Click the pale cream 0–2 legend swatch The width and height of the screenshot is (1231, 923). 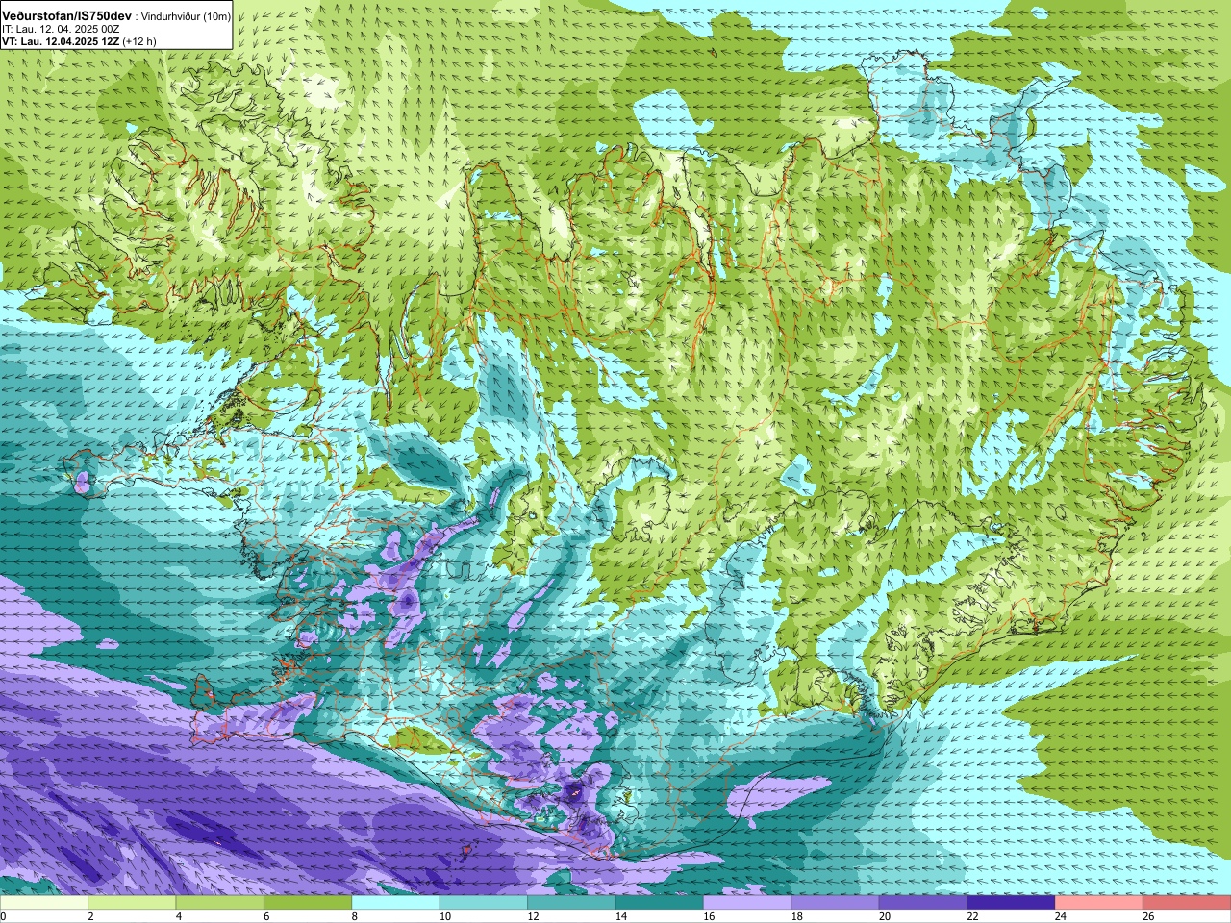[x=44, y=903]
